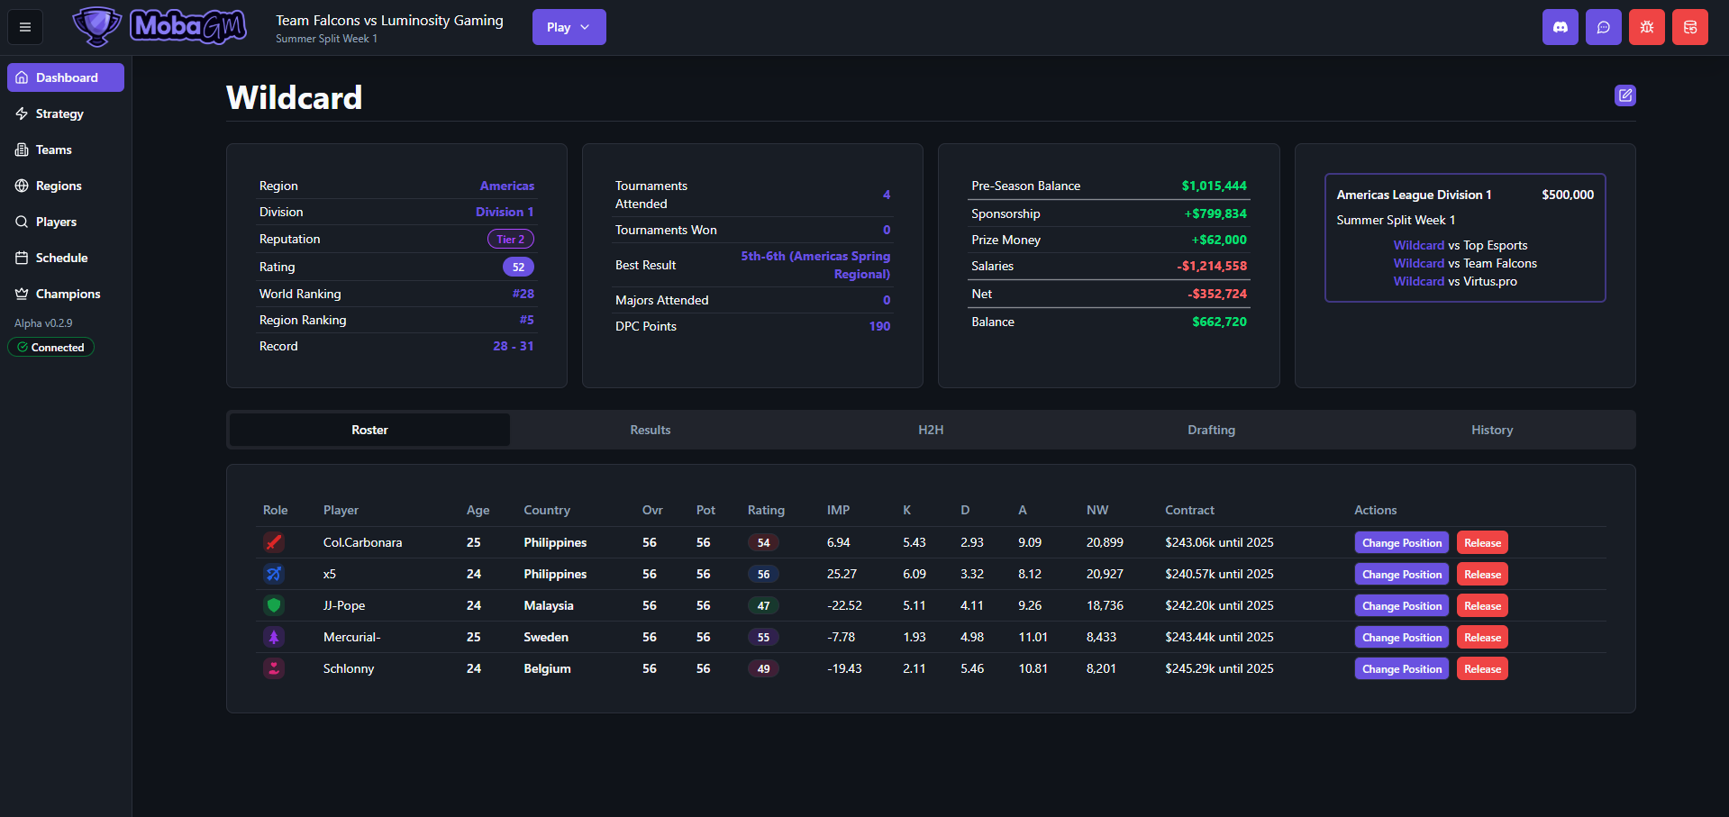Open the Schedule sidebar item
The width and height of the screenshot is (1729, 817).
61,258
